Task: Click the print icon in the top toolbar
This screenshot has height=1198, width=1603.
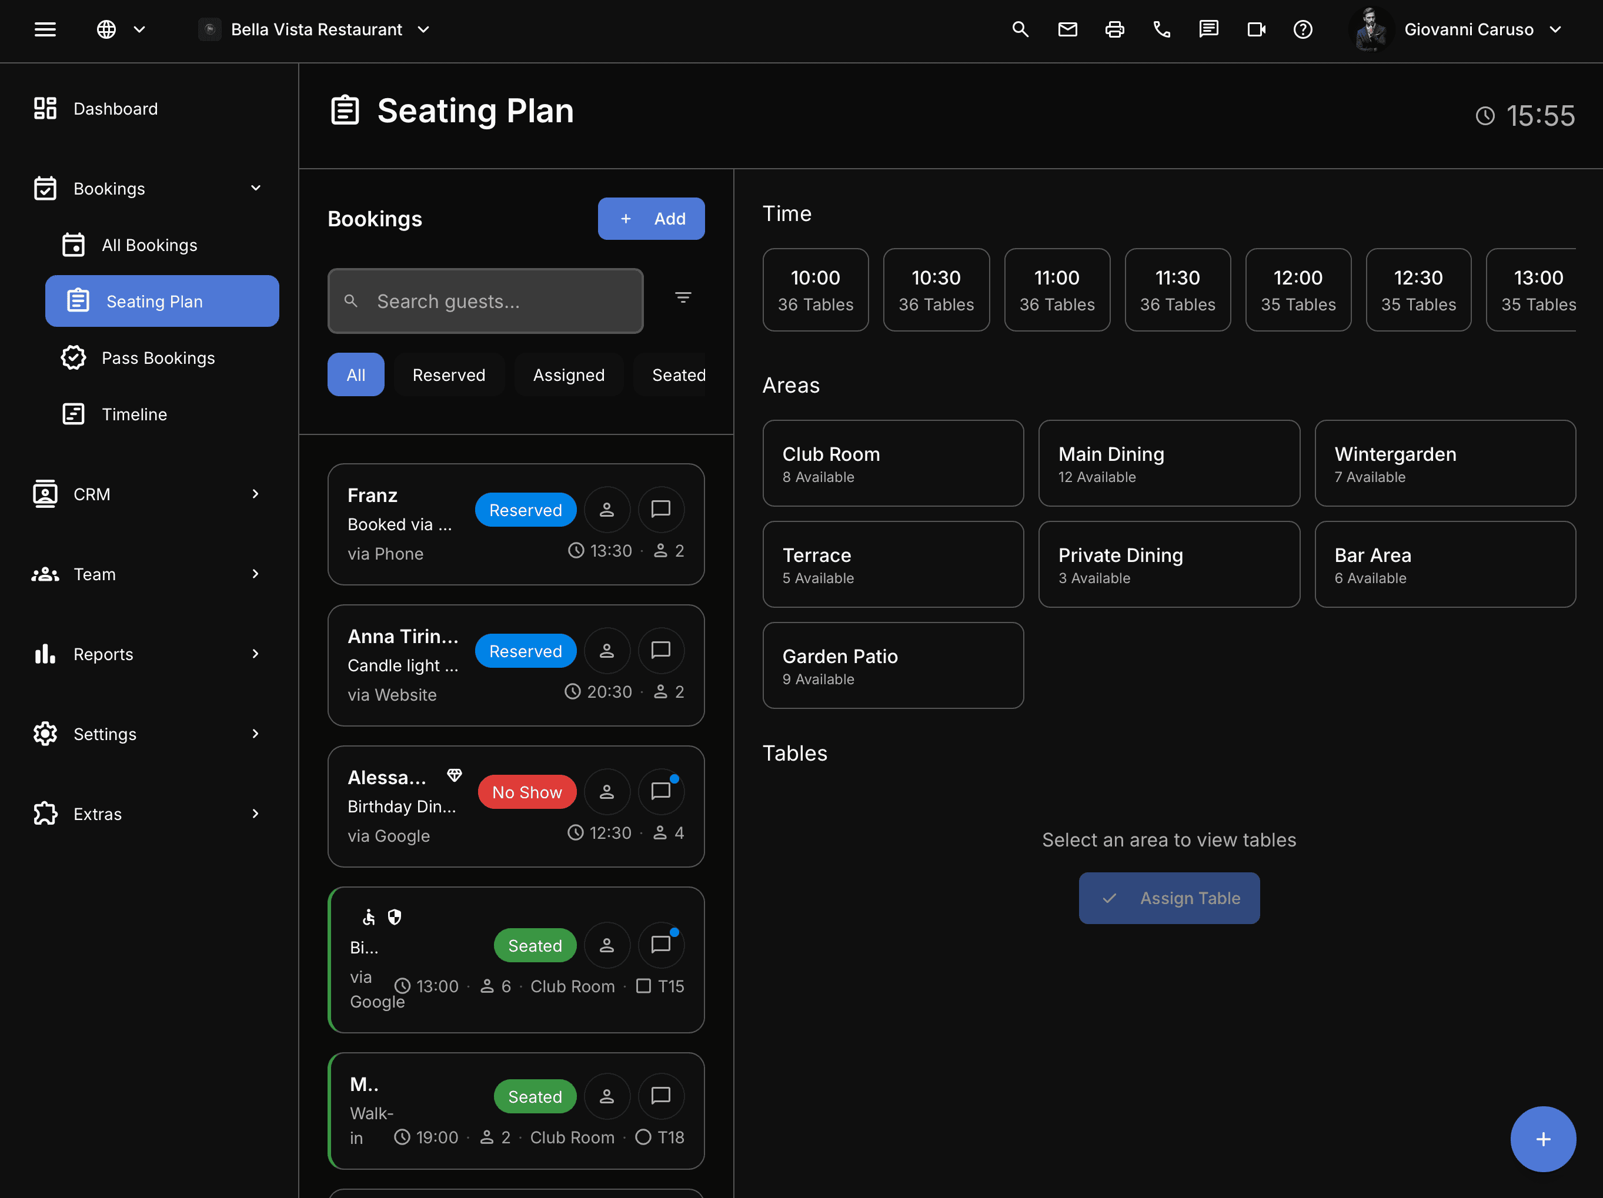Action: click(x=1114, y=30)
